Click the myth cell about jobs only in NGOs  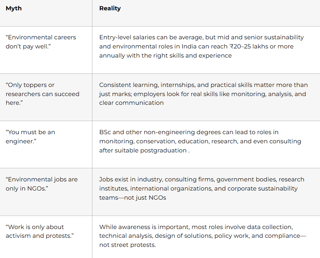pos(42,184)
